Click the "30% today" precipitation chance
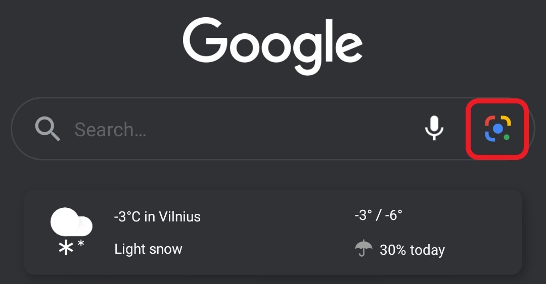The image size is (546, 284). pos(412,250)
